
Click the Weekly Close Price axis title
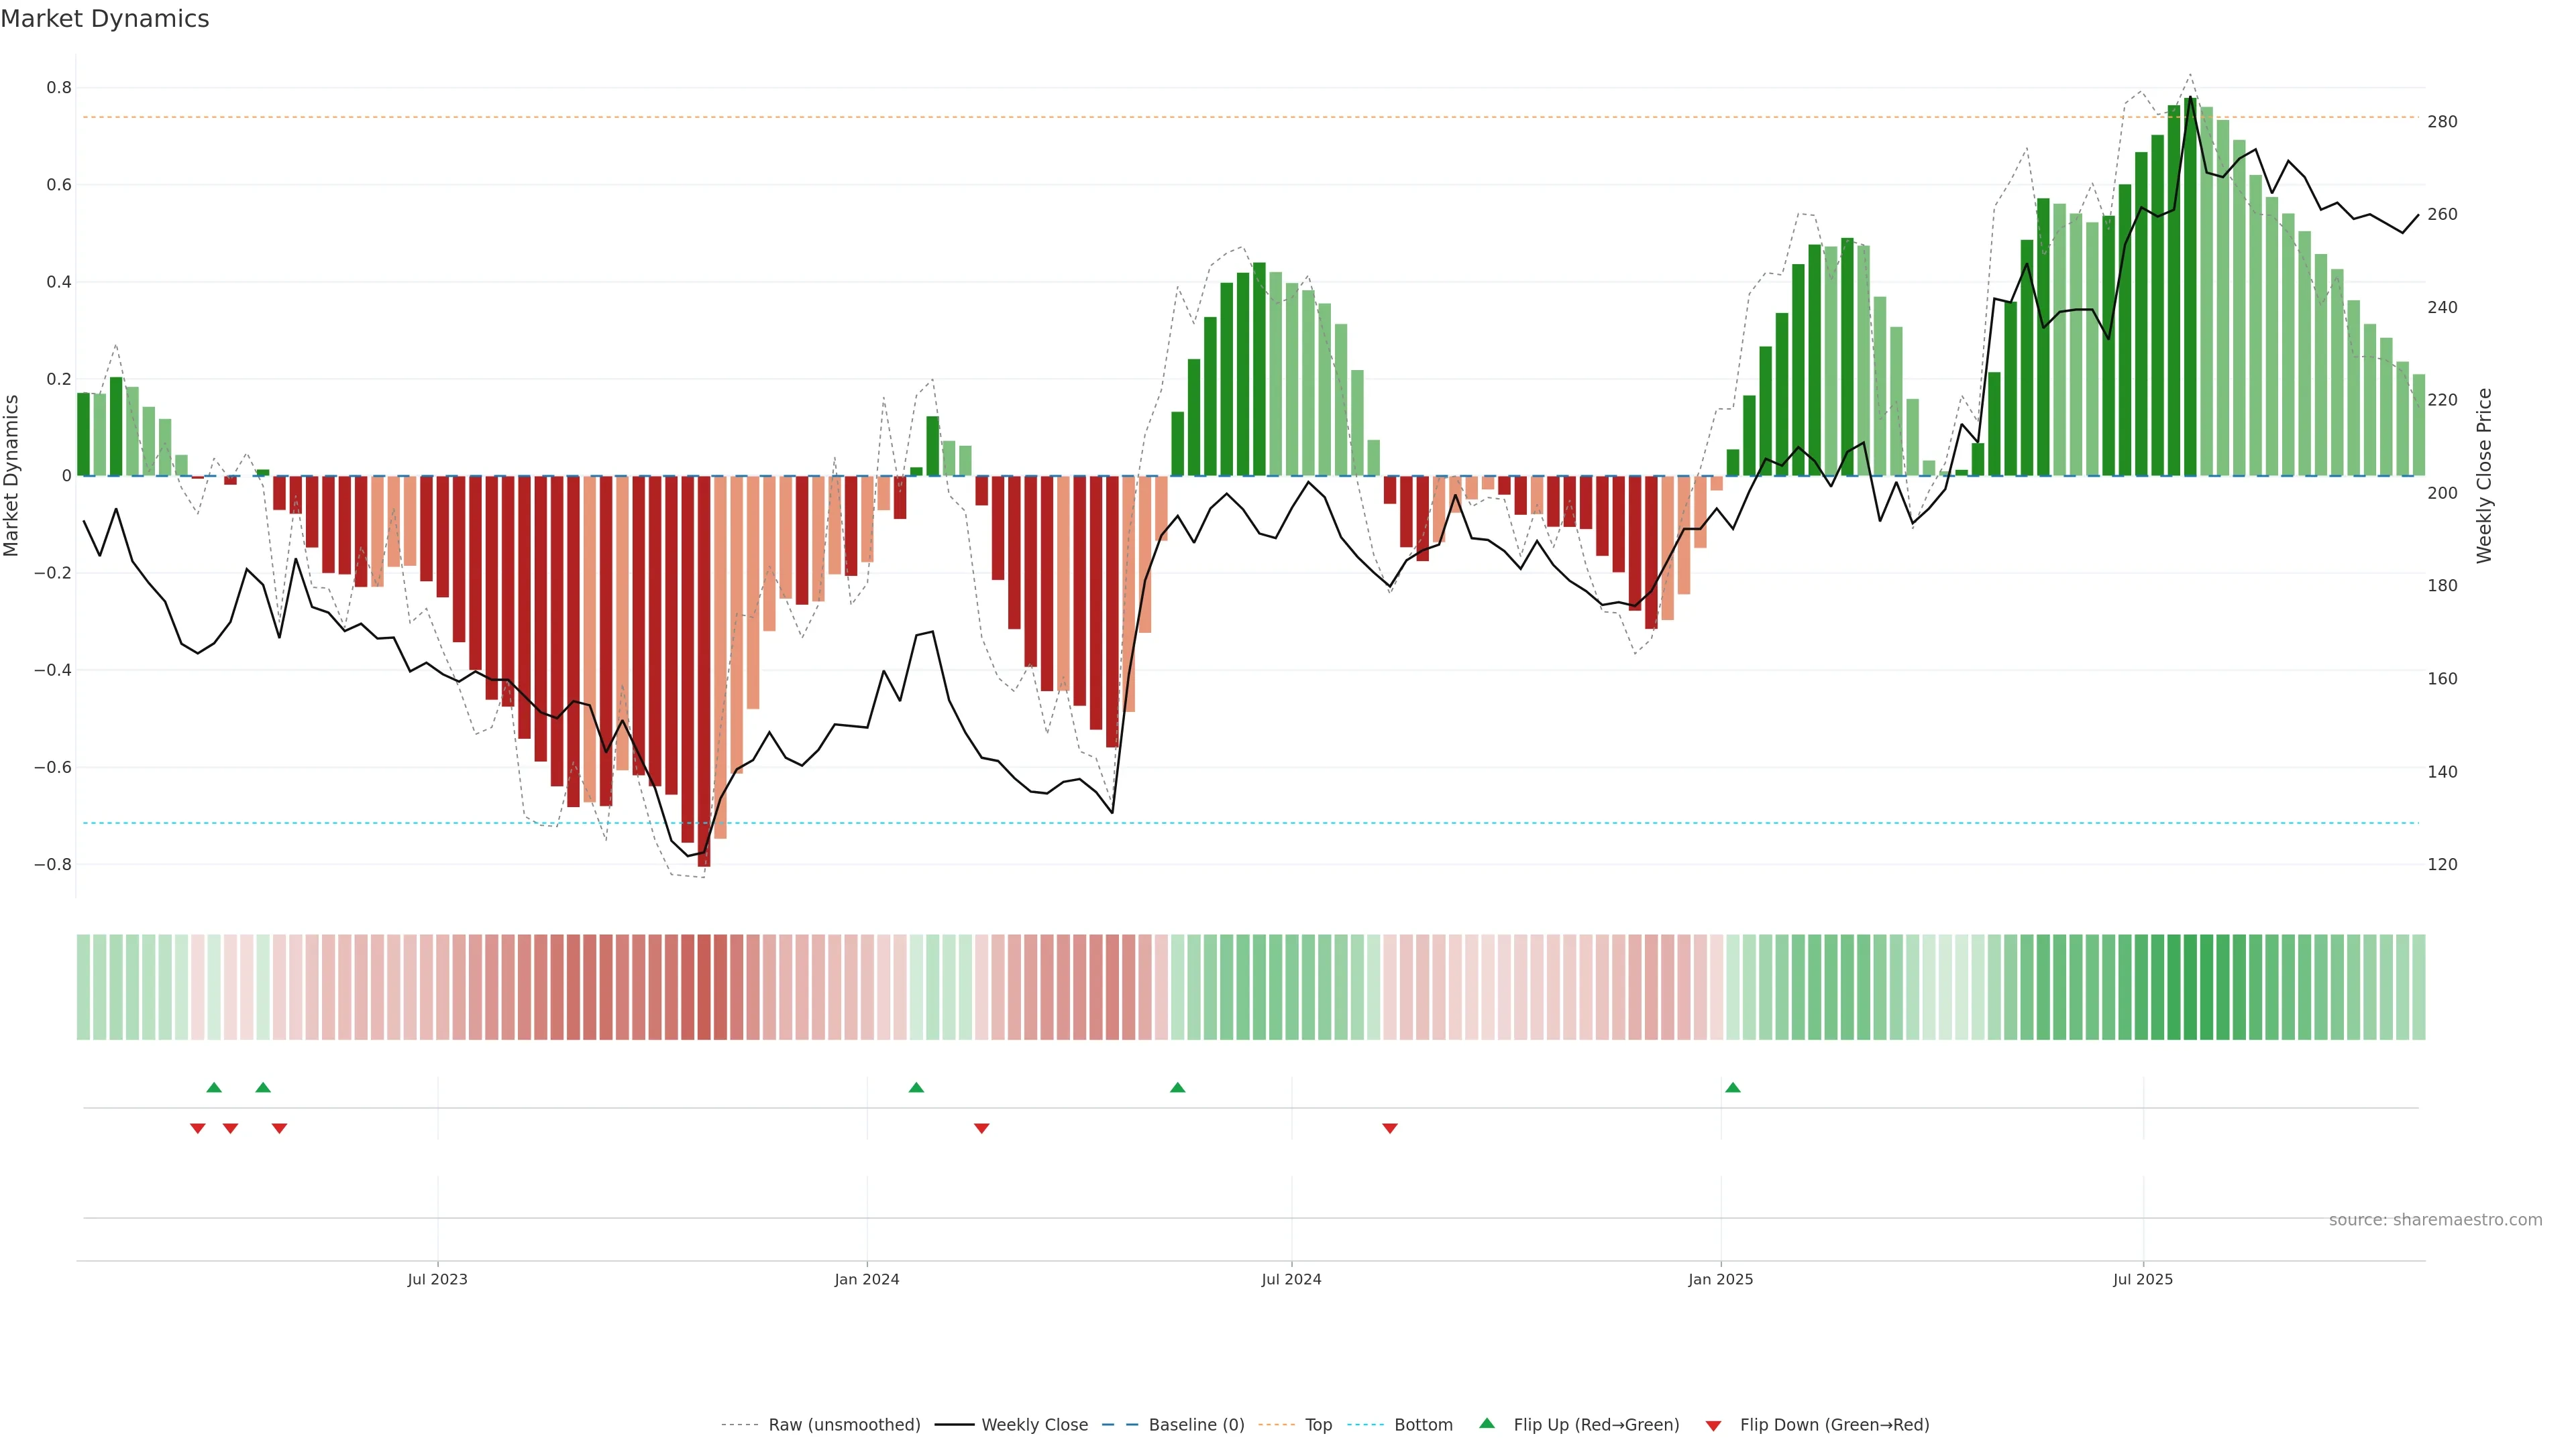tap(2484, 476)
